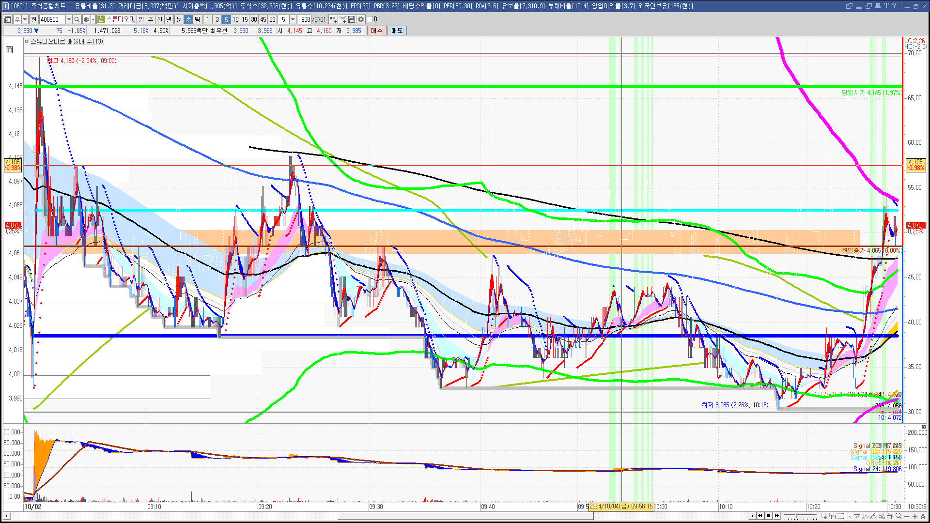Open the 주 type dropdown arrow
The image size is (930, 523).
25,19
